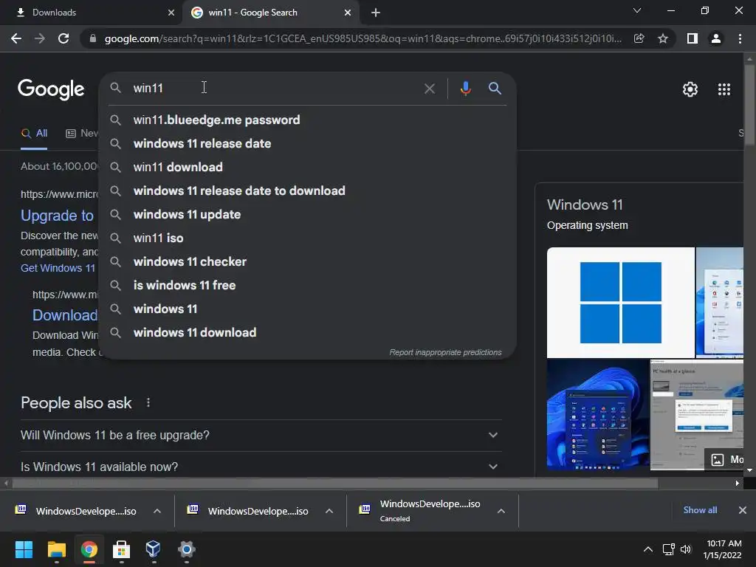Open 'Upgrade to' result link
Screen dimensions: 756x567
click(x=57, y=216)
